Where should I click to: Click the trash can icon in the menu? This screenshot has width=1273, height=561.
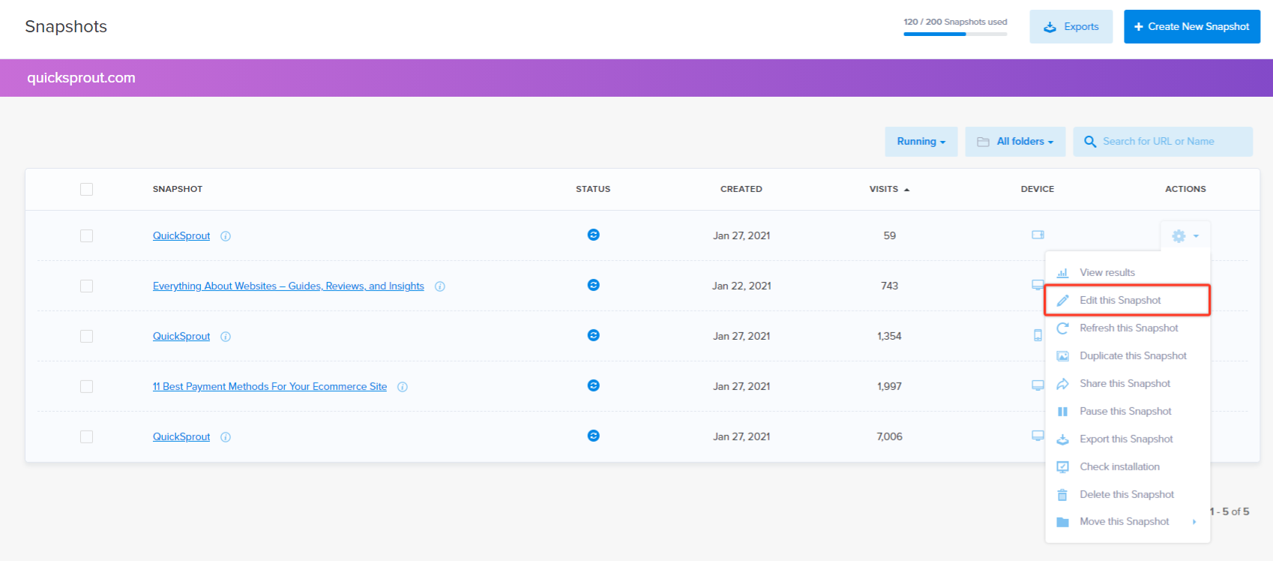point(1062,495)
